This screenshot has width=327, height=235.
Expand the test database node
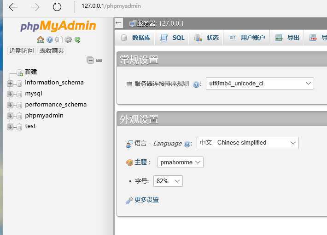pyautogui.click(x=10, y=127)
